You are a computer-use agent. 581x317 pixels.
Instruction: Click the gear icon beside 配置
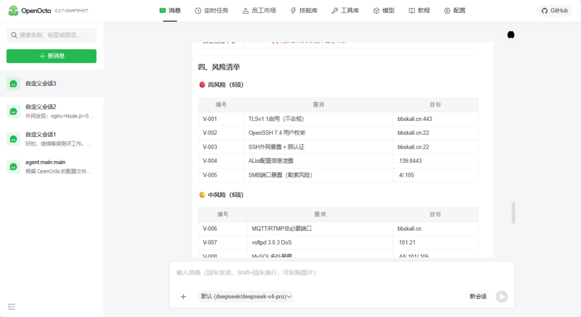447,11
